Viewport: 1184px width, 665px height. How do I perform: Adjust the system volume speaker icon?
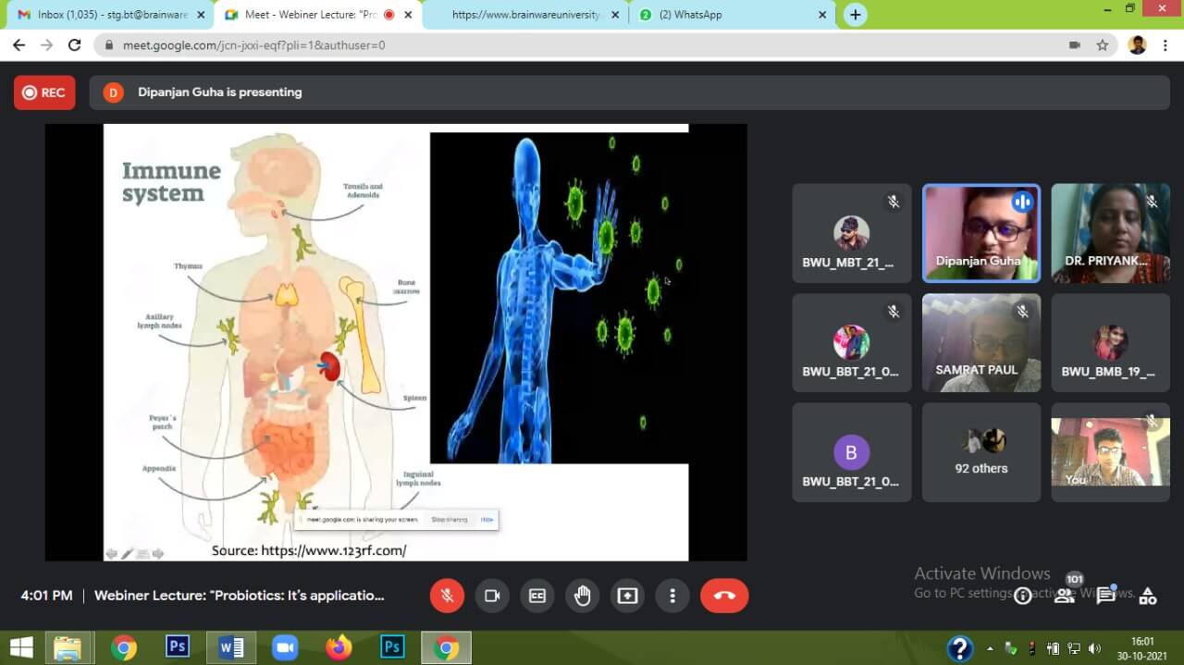[x=1095, y=648]
